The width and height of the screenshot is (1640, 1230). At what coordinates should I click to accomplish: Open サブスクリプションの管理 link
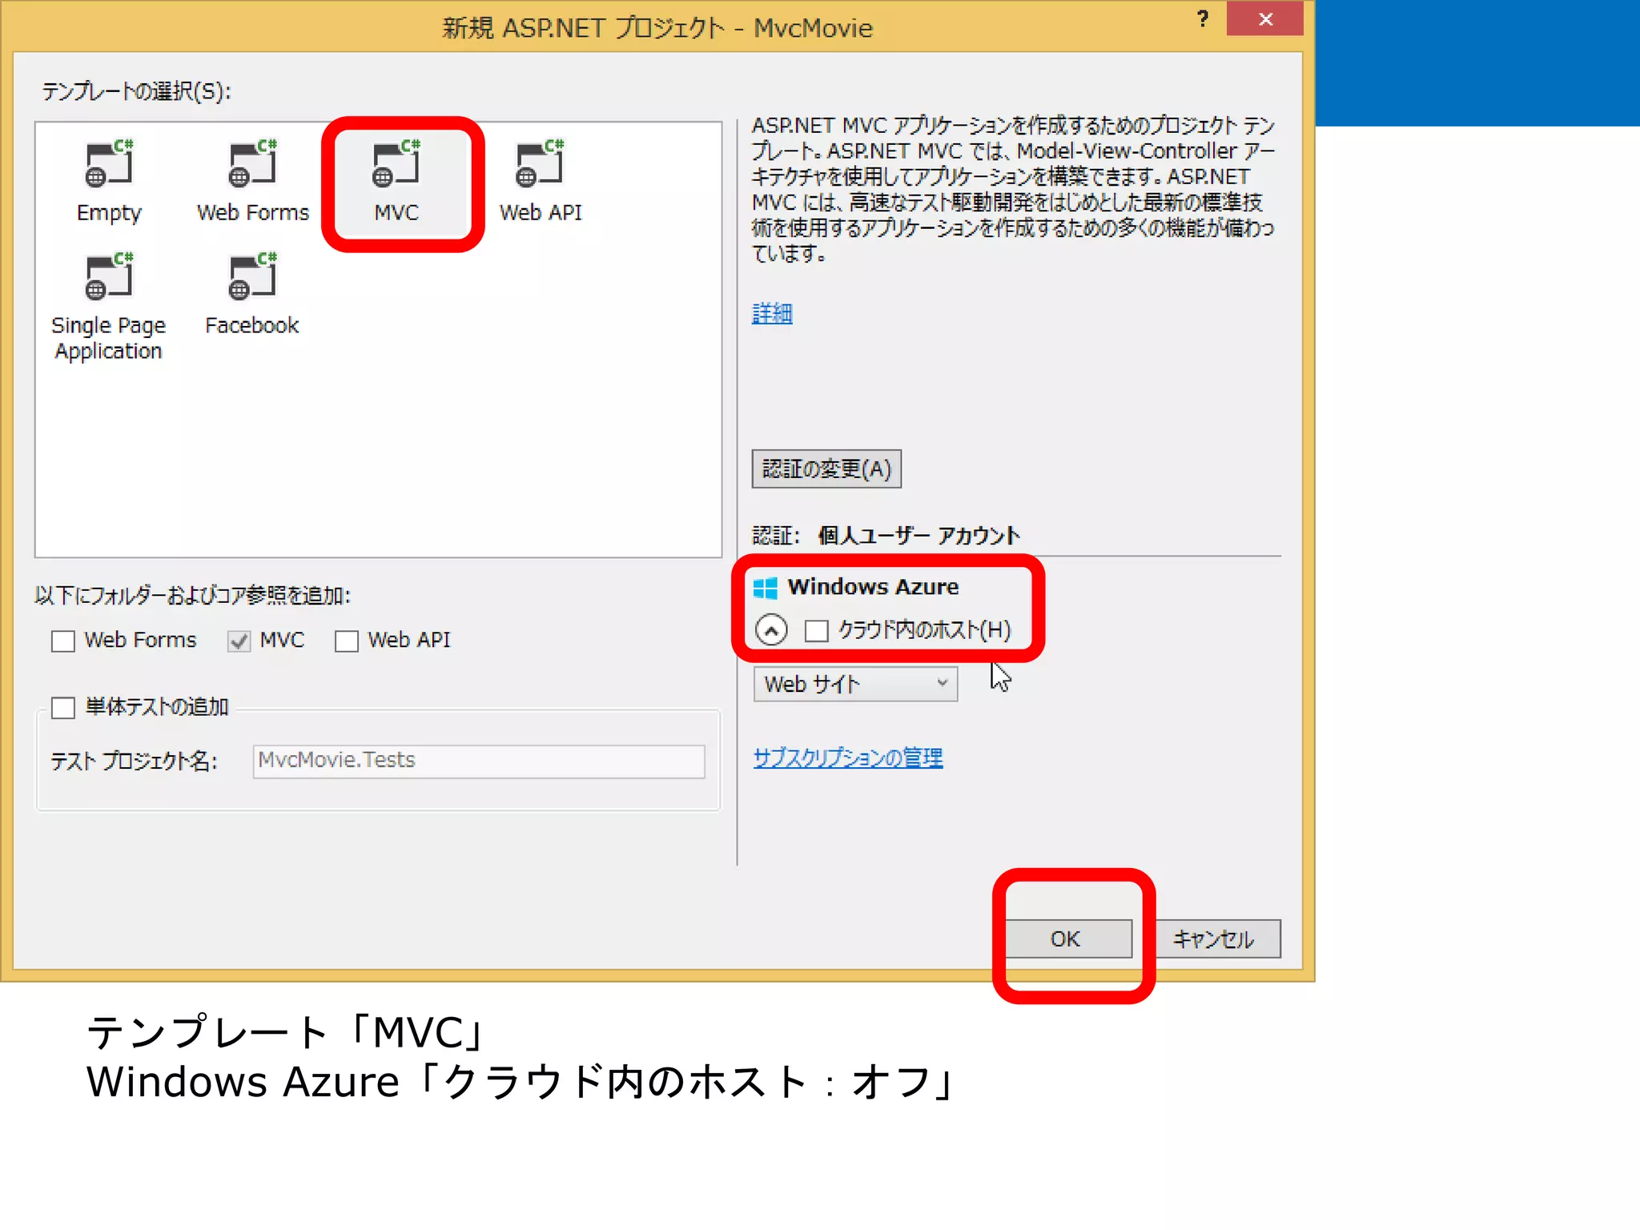[x=848, y=757]
